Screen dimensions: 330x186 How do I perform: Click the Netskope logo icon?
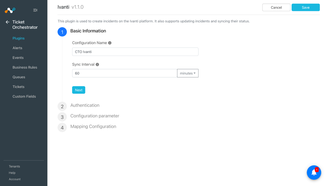(x=10, y=10)
